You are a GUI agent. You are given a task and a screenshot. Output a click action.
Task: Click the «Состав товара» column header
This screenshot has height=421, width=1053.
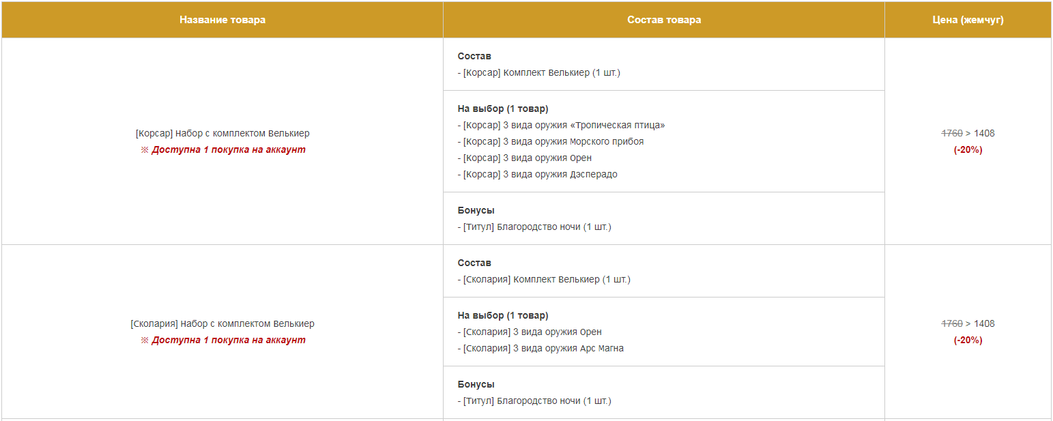664,20
